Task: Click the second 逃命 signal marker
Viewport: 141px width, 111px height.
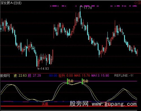Action: pyautogui.click(x=85, y=81)
